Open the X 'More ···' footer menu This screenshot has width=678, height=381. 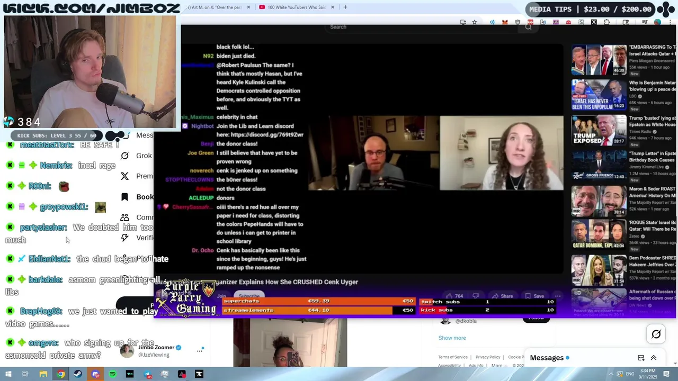[499, 366]
